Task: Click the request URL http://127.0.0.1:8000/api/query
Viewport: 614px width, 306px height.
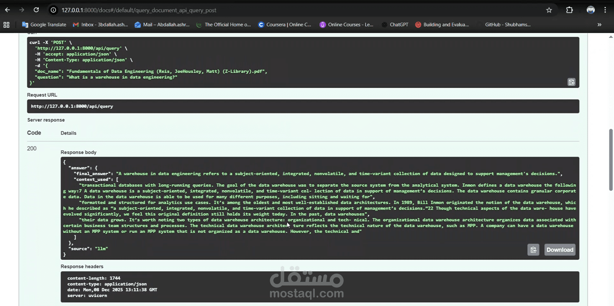Action: click(72, 106)
